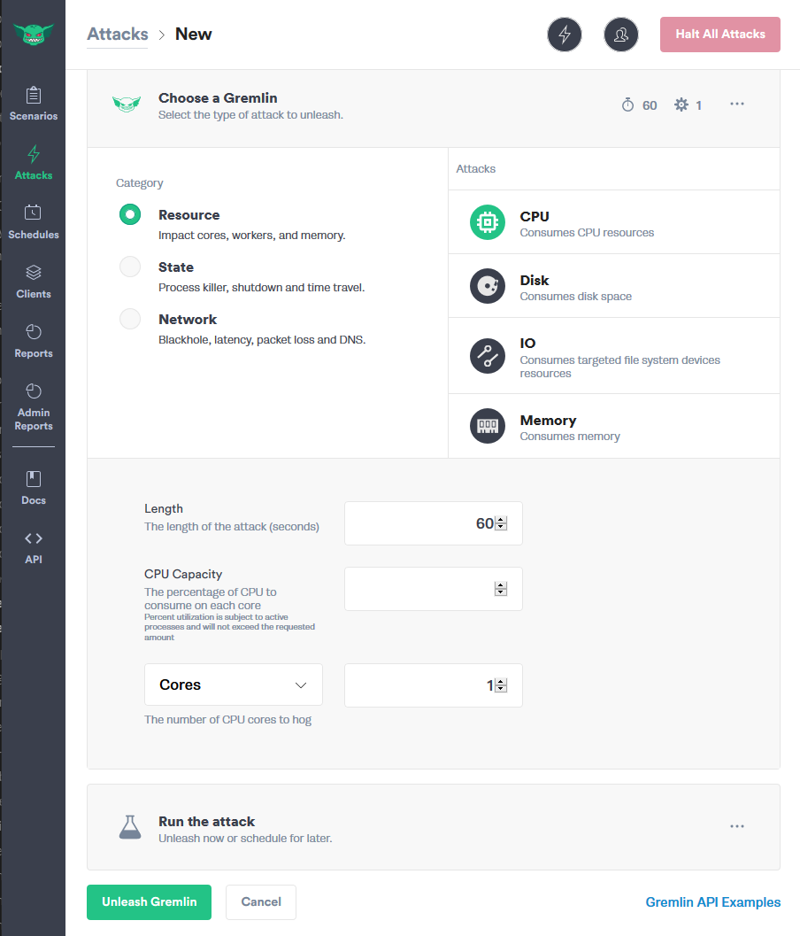Select the IO attack icon
This screenshot has width=800, height=936.
(x=488, y=356)
